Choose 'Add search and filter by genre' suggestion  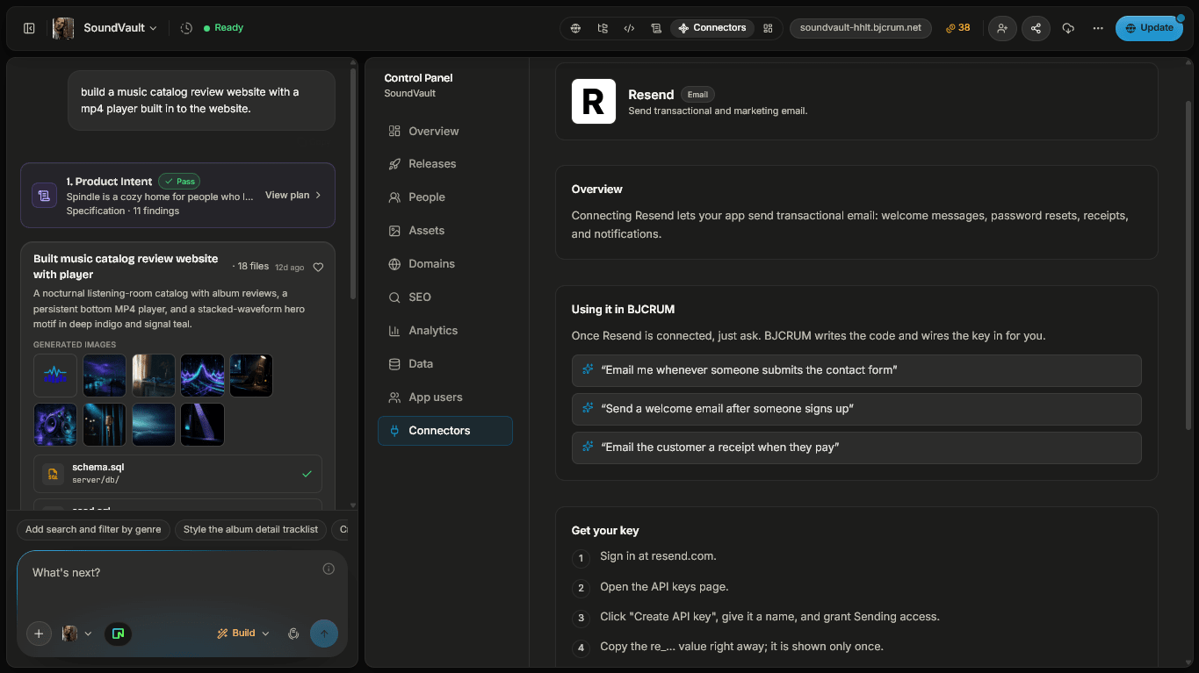pyautogui.click(x=93, y=530)
